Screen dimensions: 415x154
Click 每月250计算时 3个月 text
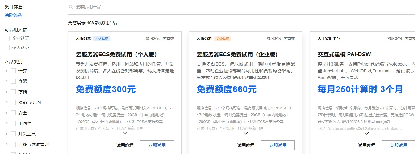360,89
